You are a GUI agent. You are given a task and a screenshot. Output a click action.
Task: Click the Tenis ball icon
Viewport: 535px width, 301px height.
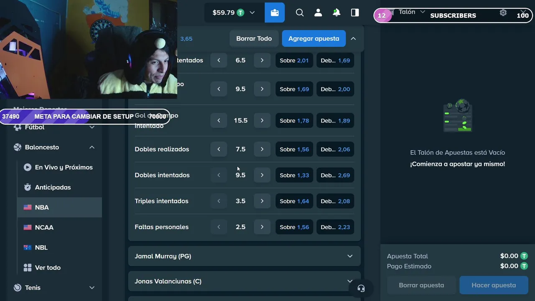coord(18,288)
